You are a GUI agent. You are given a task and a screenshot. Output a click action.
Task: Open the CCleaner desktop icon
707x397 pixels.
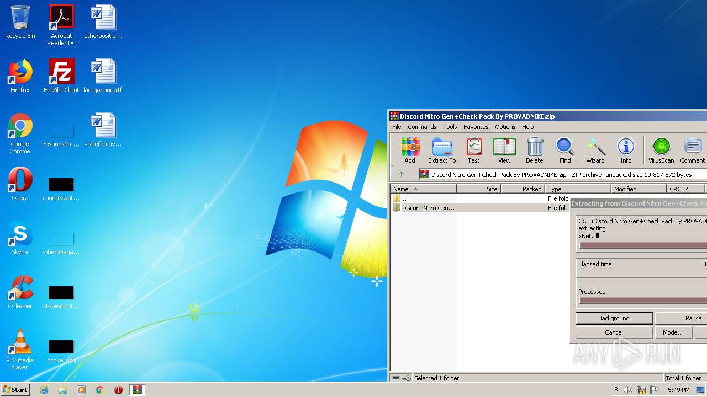(20, 292)
